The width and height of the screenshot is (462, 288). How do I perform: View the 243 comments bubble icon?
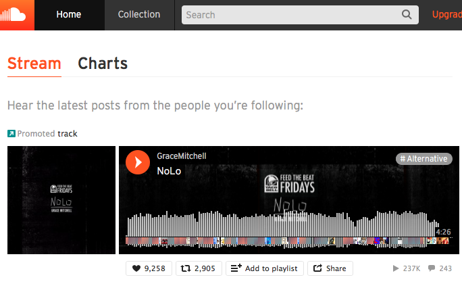432,268
